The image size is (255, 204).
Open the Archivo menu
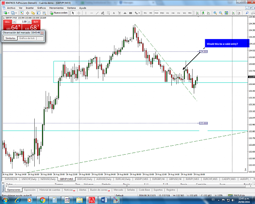(x=11, y=8)
